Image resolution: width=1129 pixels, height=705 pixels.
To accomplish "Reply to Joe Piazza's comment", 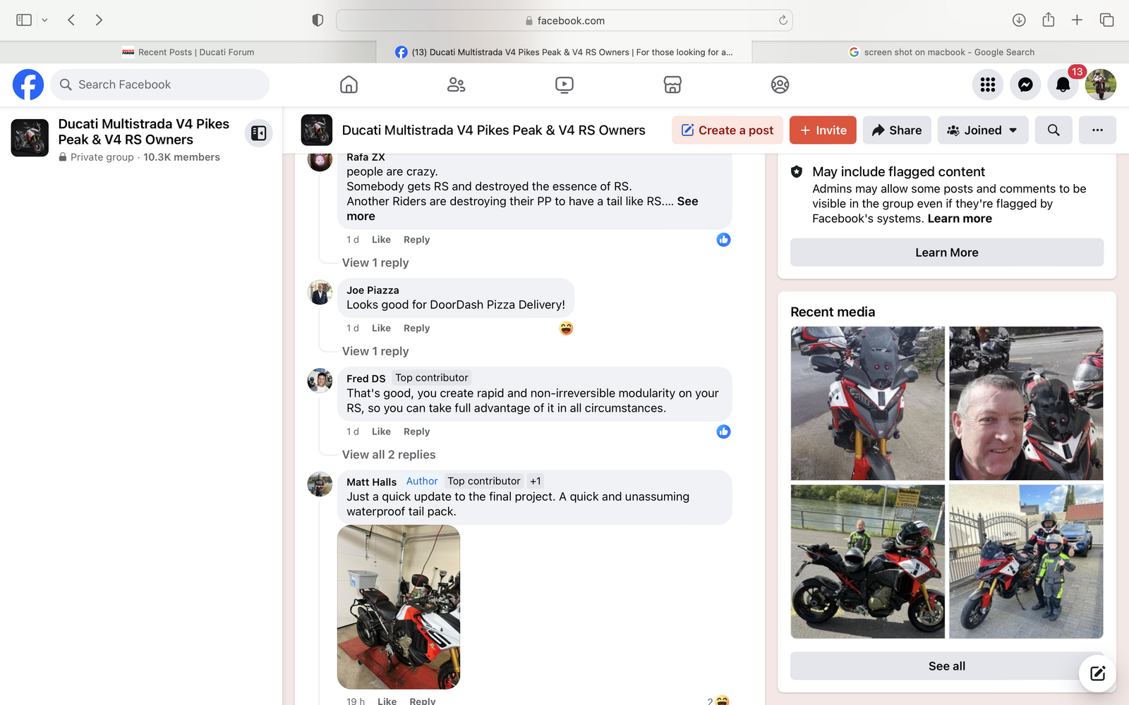I will (416, 329).
